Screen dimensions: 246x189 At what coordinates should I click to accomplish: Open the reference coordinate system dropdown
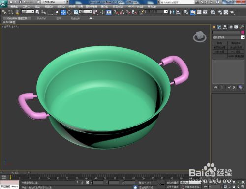point(86,11)
